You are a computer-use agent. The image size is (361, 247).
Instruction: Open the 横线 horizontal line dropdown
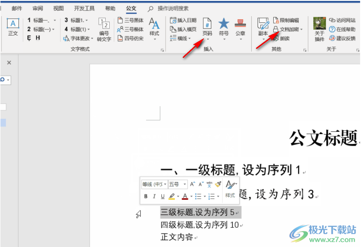180,38
